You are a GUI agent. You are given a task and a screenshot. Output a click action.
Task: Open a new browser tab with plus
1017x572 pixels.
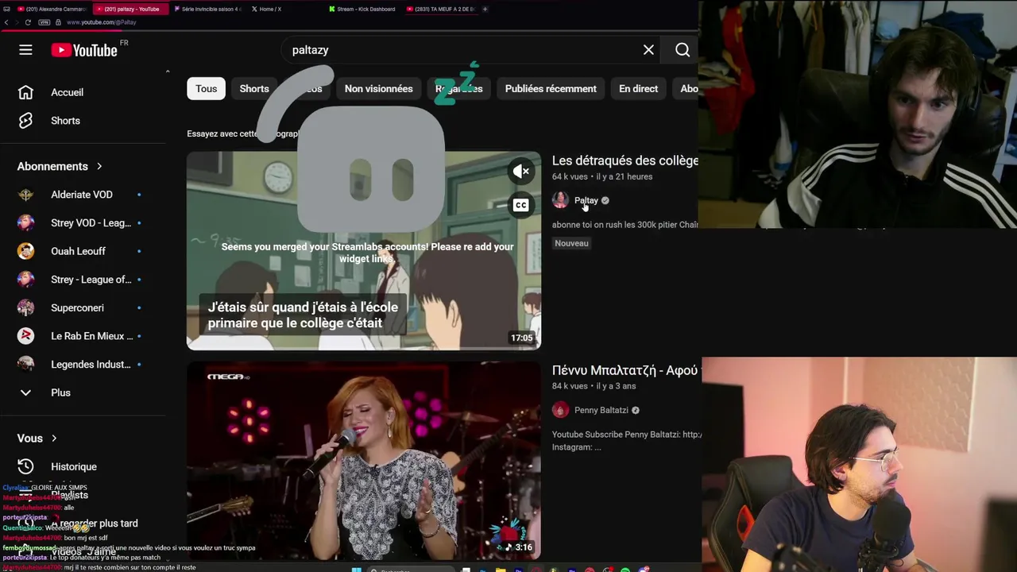click(485, 9)
